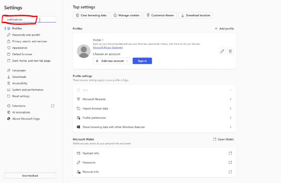Click the Languages icon in sidebar
Screen dimensions: 281x183
pyautogui.click(x=8, y=70)
